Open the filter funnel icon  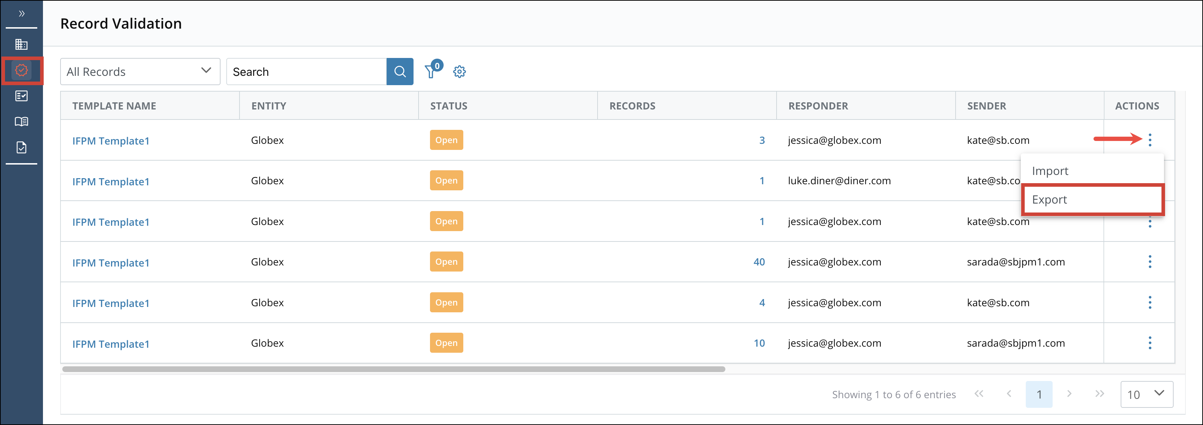(x=431, y=72)
